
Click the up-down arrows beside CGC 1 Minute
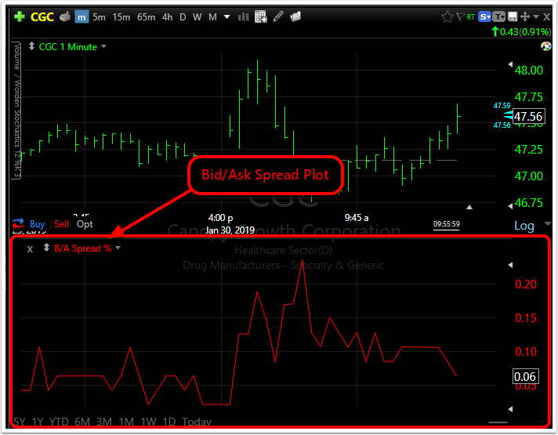coord(31,46)
